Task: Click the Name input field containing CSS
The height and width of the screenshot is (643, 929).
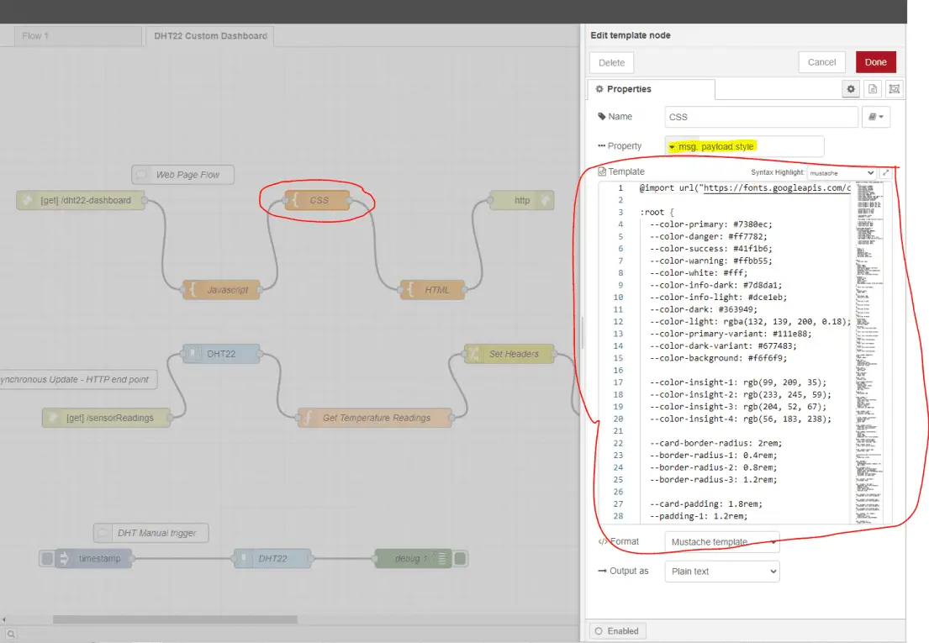Action: point(761,117)
